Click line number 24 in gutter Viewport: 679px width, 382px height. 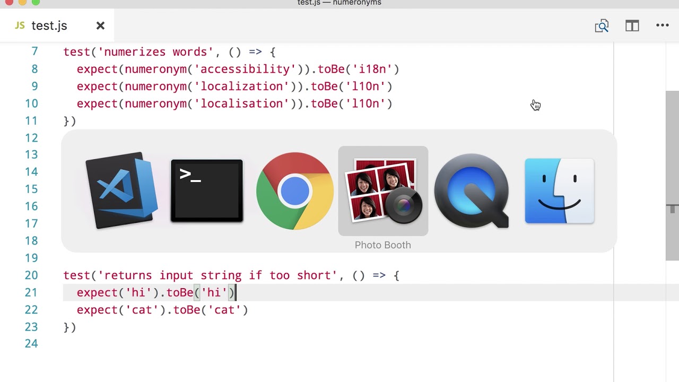(x=31, y=344)
